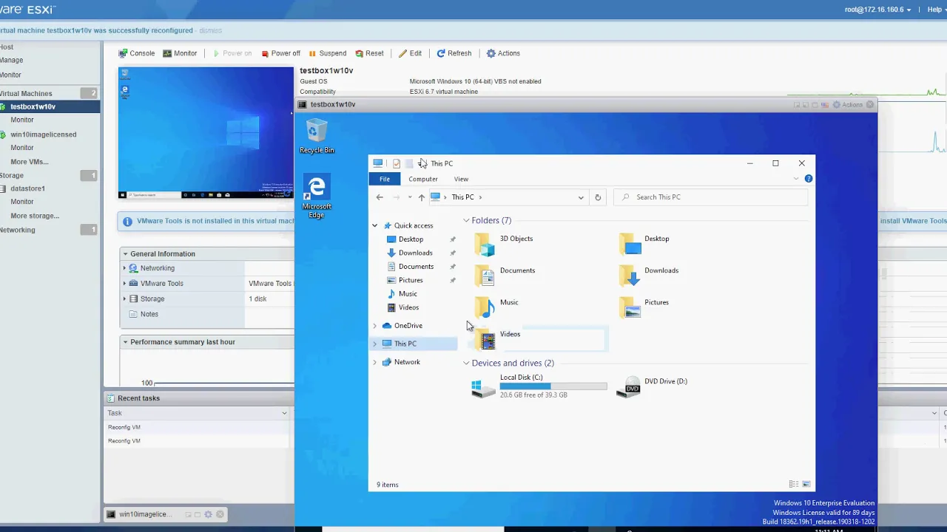Click Monitor in the ESXi VM toolbar
This screenshot has height=532, width=947.
(x=180, y=53)
